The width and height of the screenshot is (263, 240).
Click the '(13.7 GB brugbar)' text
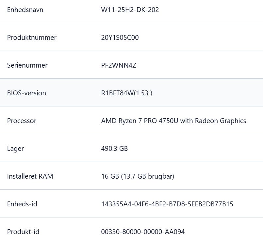(147, 176)
